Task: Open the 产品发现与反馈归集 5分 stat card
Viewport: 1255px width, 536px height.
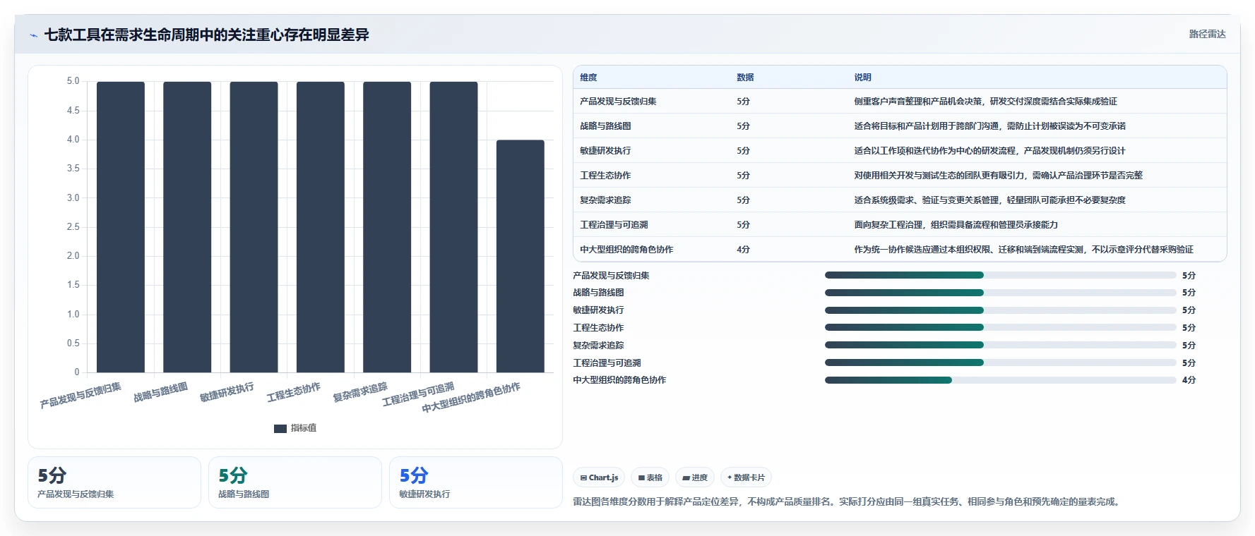Action: 114,482
